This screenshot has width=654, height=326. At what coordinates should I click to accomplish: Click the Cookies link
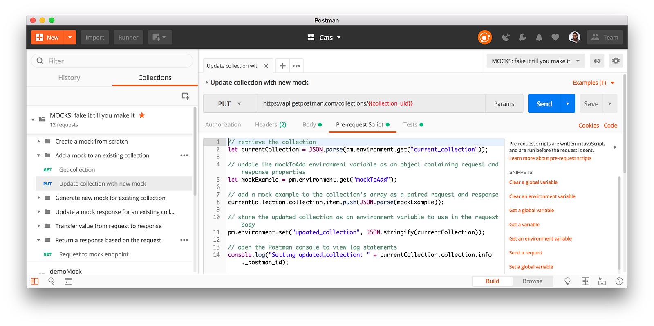pos(589,126)
